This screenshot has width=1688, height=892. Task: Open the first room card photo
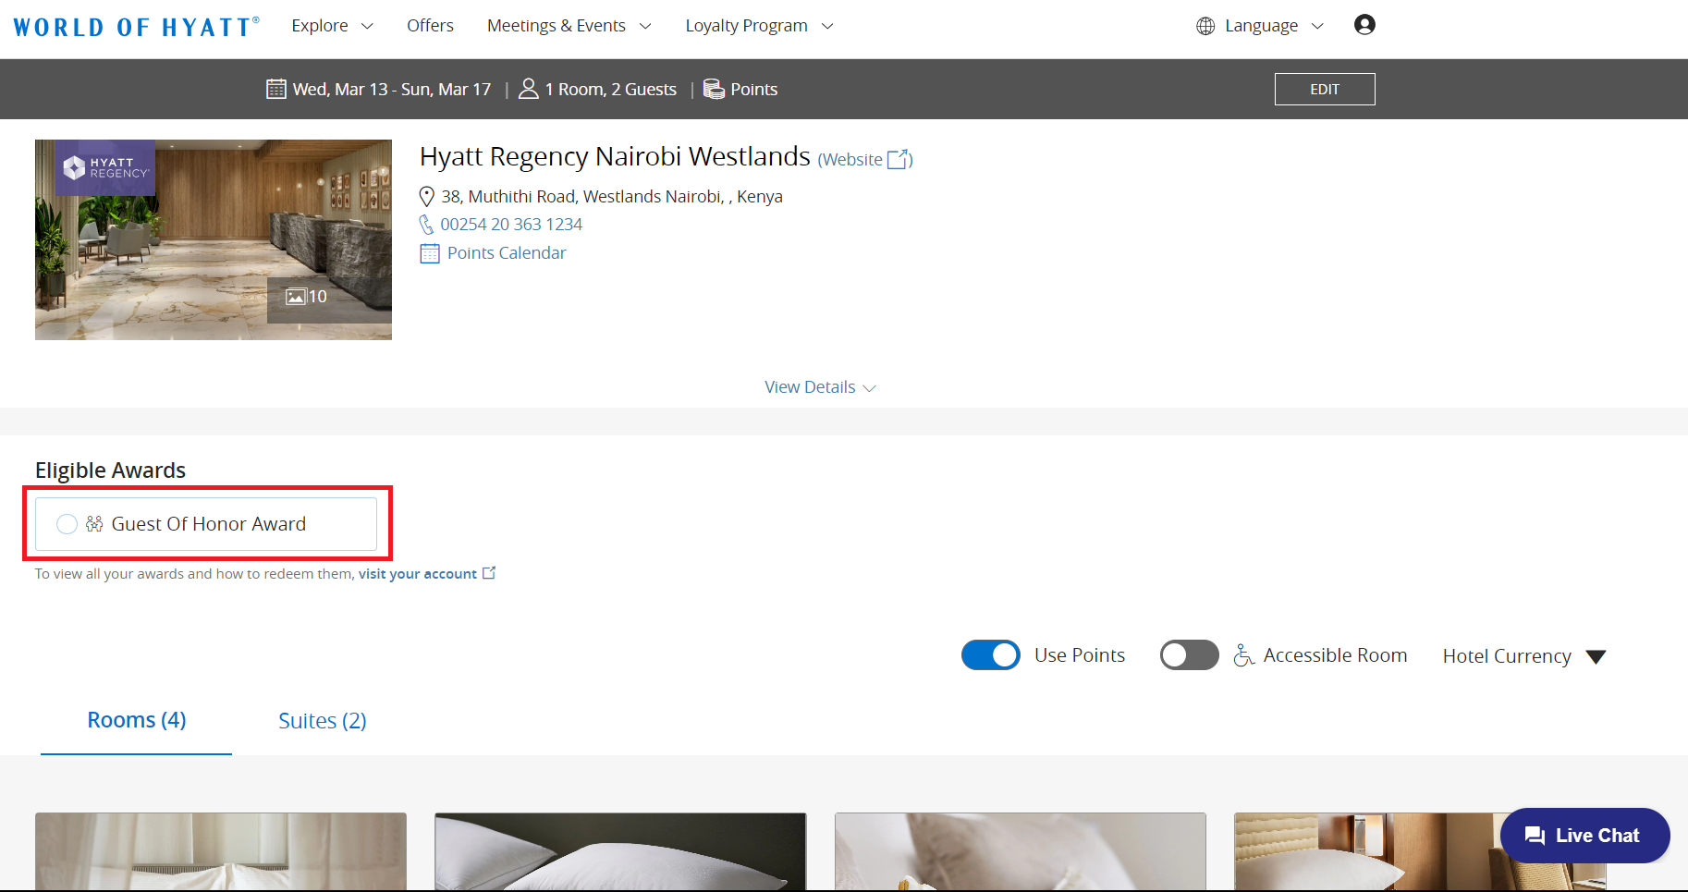click(221, 851)
